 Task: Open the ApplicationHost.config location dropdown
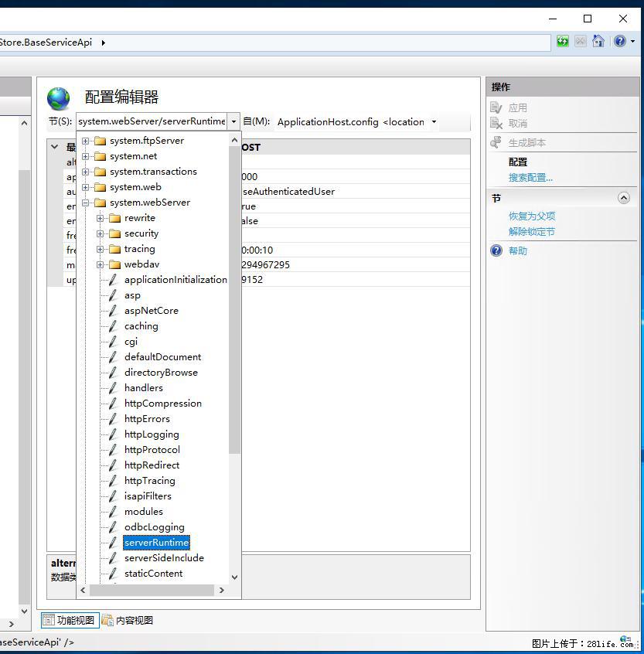click(434, 121)
